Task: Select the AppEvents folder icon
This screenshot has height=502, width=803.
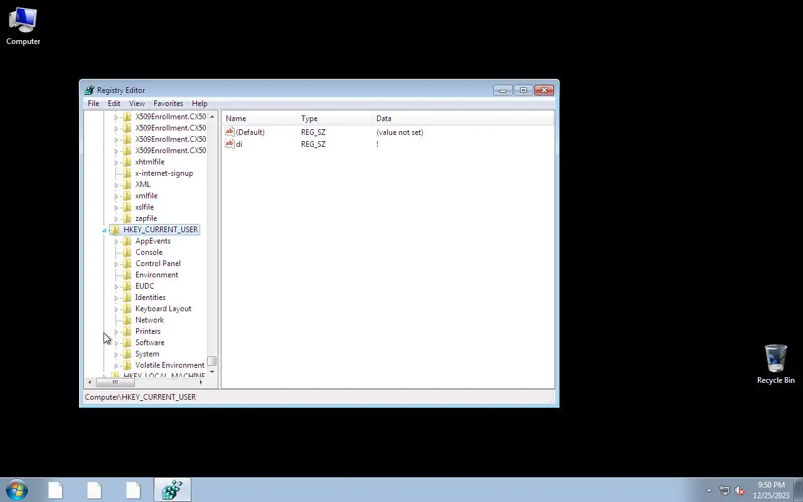Action: point(127,241)
